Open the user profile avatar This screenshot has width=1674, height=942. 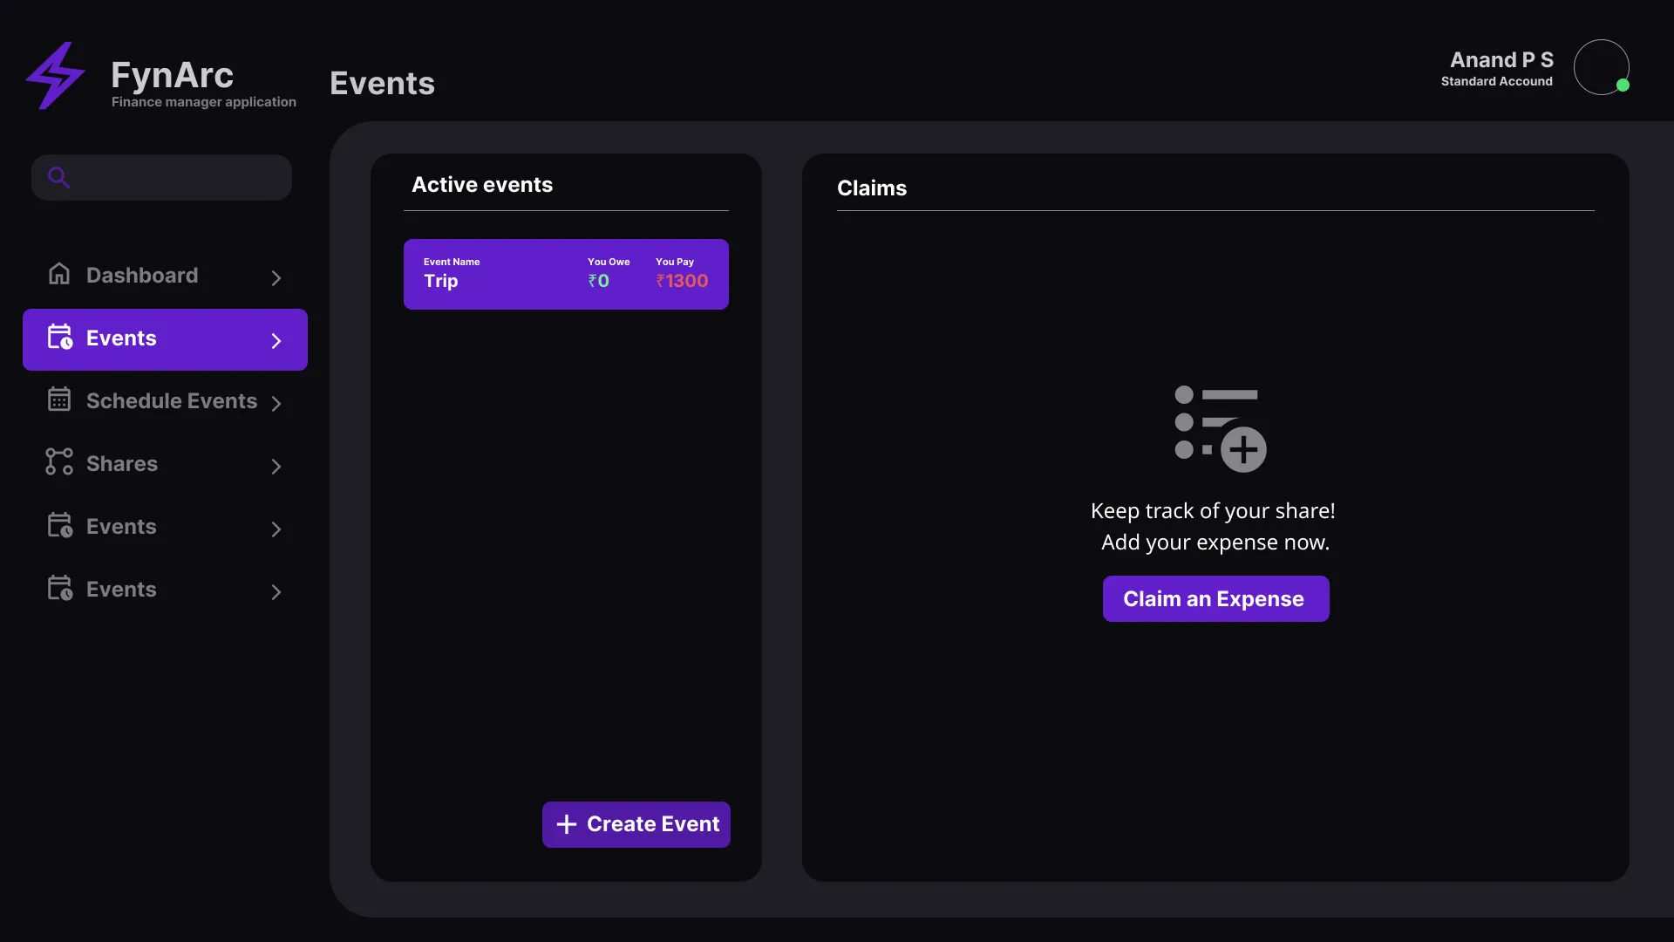point(1601,67)
